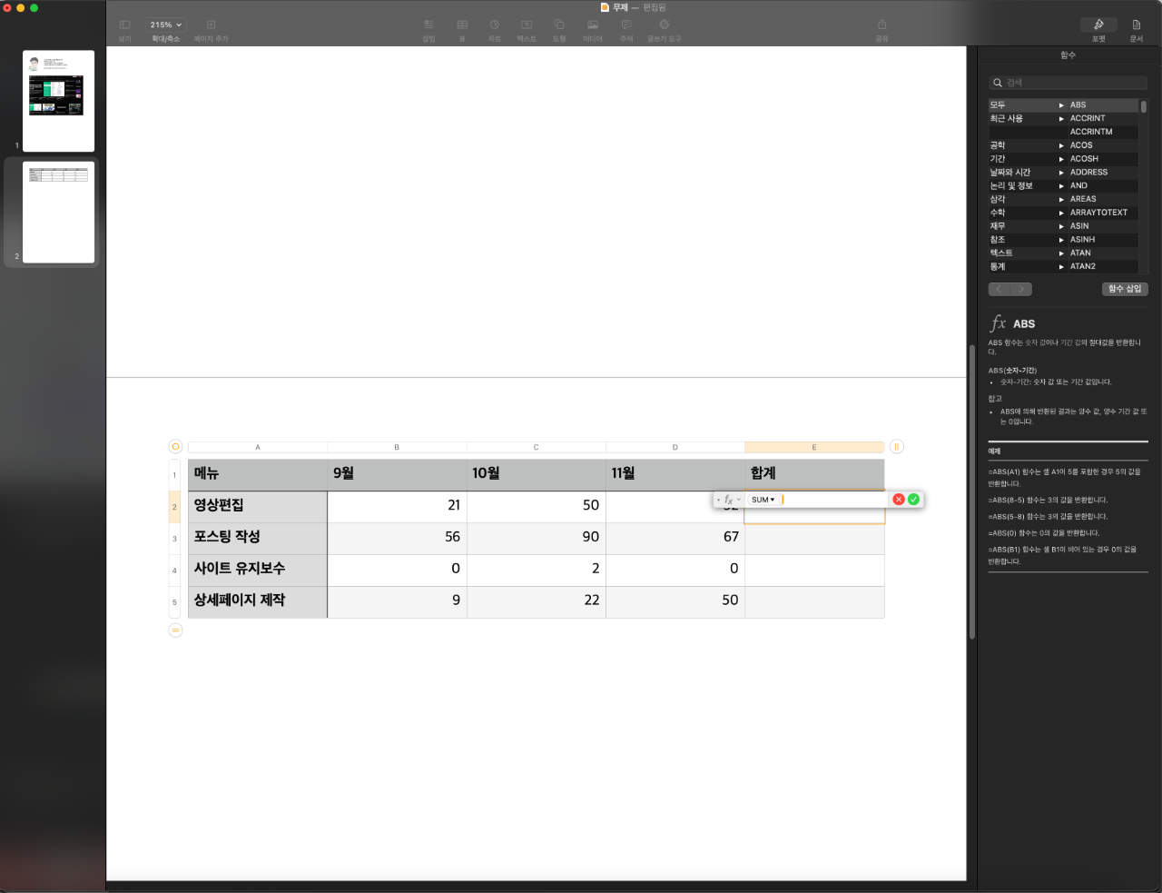Select the ADDRESS function in the list
1162x893 pixels.
click(1088, 172)
